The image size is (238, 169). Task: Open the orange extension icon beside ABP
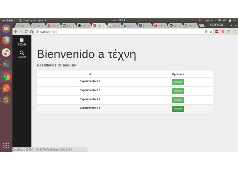(223, 31)
